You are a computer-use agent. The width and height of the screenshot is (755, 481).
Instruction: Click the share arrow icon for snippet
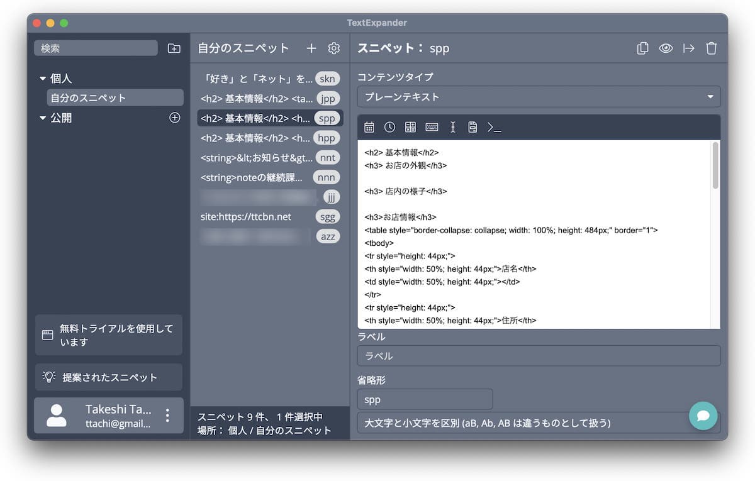click(x=689, y=48)
